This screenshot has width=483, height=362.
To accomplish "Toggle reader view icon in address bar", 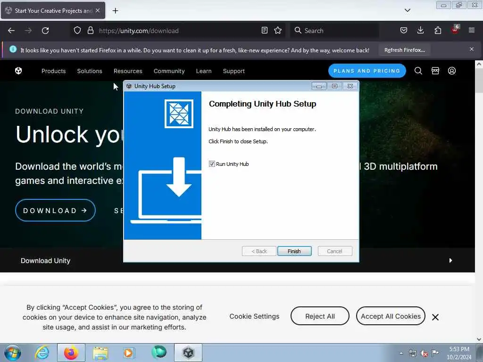I will [x=264, y=30].
